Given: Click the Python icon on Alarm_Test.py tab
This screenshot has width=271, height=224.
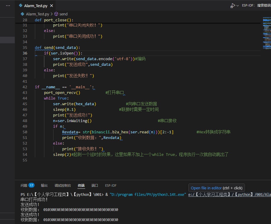Looking at the screenshot, I should (21, 6).
